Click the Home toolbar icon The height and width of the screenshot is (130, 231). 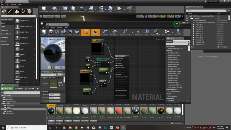point(70,32)
